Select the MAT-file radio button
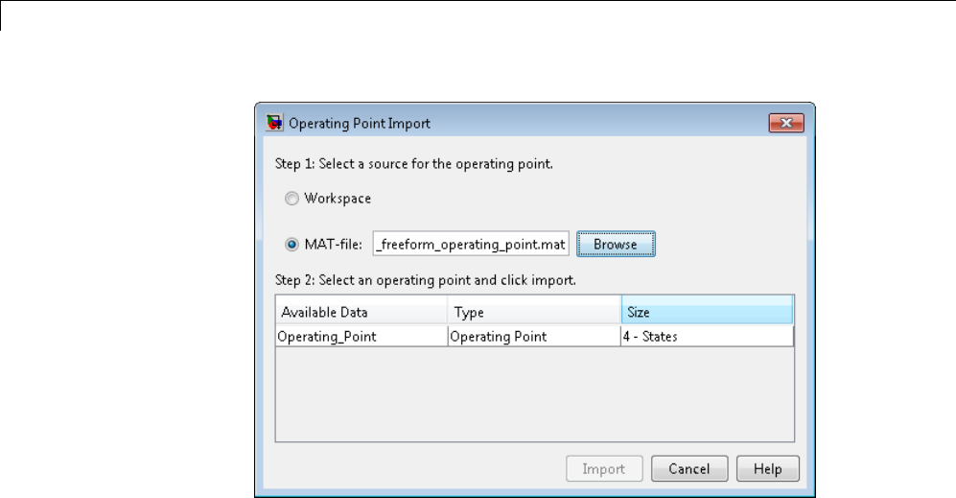The height and width of the screenshot is (498, 956). [x=291, y=245]
